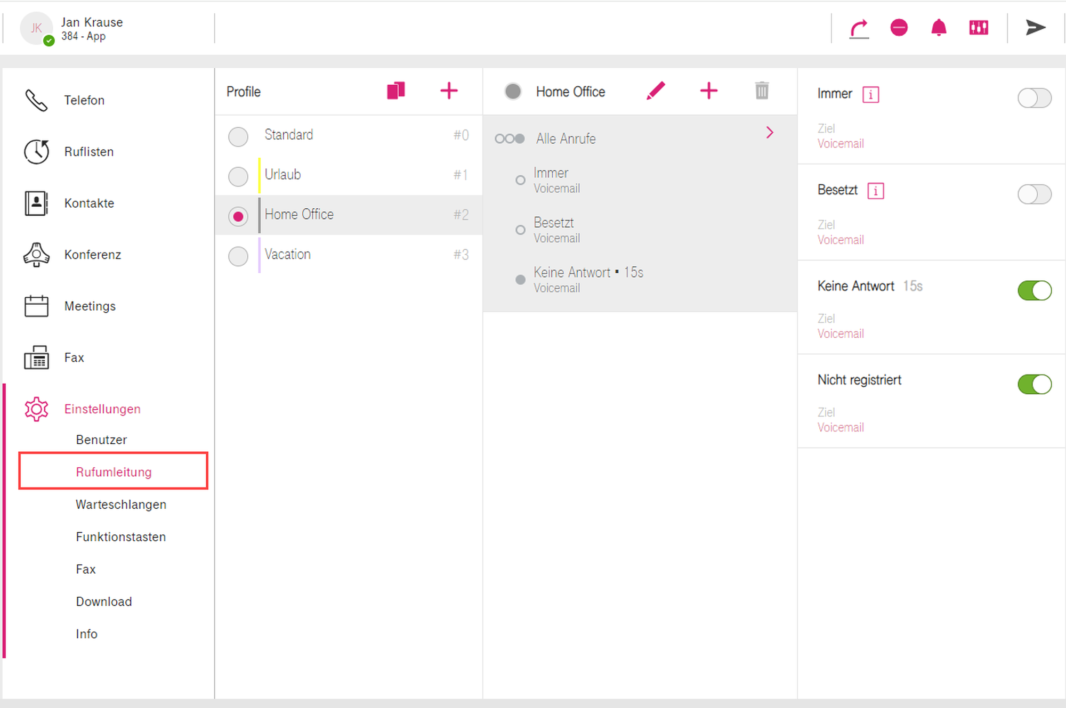Click the Vacation profile color bar

(260, 255)
